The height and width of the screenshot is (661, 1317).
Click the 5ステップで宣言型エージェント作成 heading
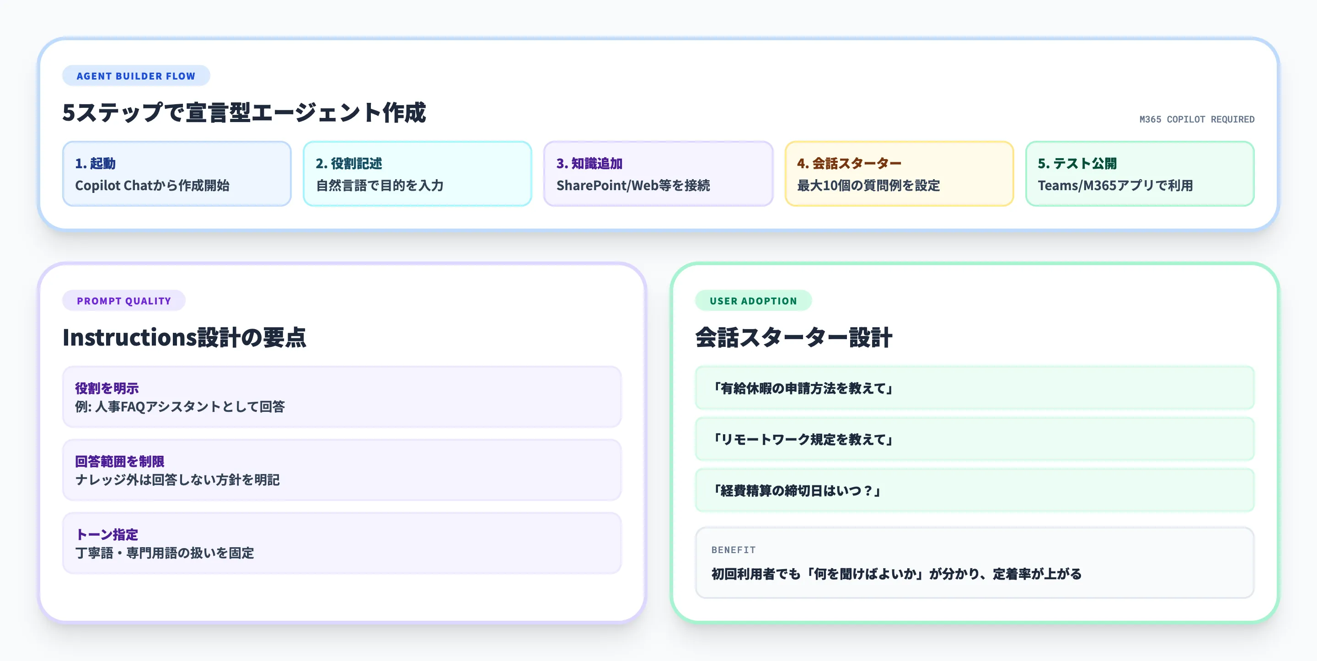pos(246,113)
